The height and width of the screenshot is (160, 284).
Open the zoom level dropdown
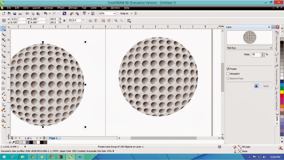point(114,13)
